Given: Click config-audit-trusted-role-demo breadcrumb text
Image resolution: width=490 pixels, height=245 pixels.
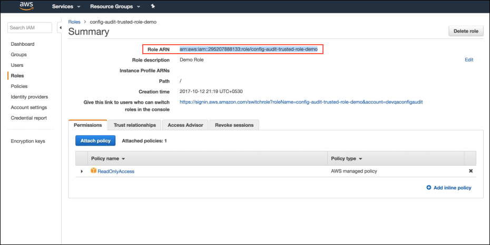Looking at the screenshot, I should click(x=123, y=22).
